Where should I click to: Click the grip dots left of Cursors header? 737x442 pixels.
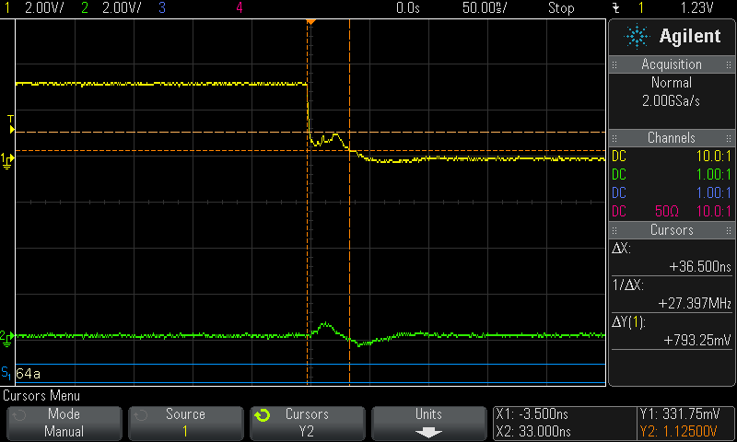pyautogui.click(x=614, y=230)
